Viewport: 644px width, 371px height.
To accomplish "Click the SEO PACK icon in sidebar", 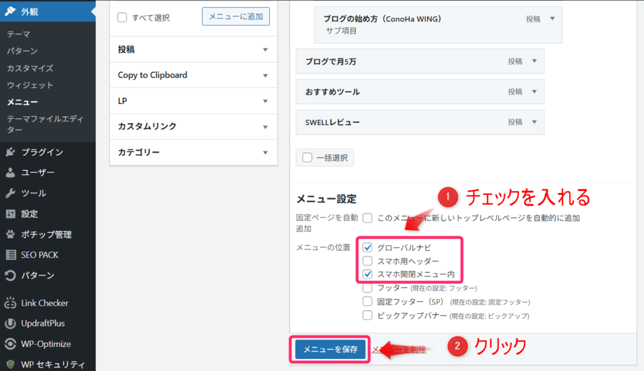I will click(10, 255).
